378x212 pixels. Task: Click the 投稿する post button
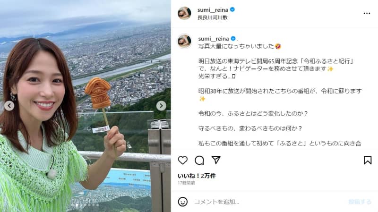click(x=360, y=202)
